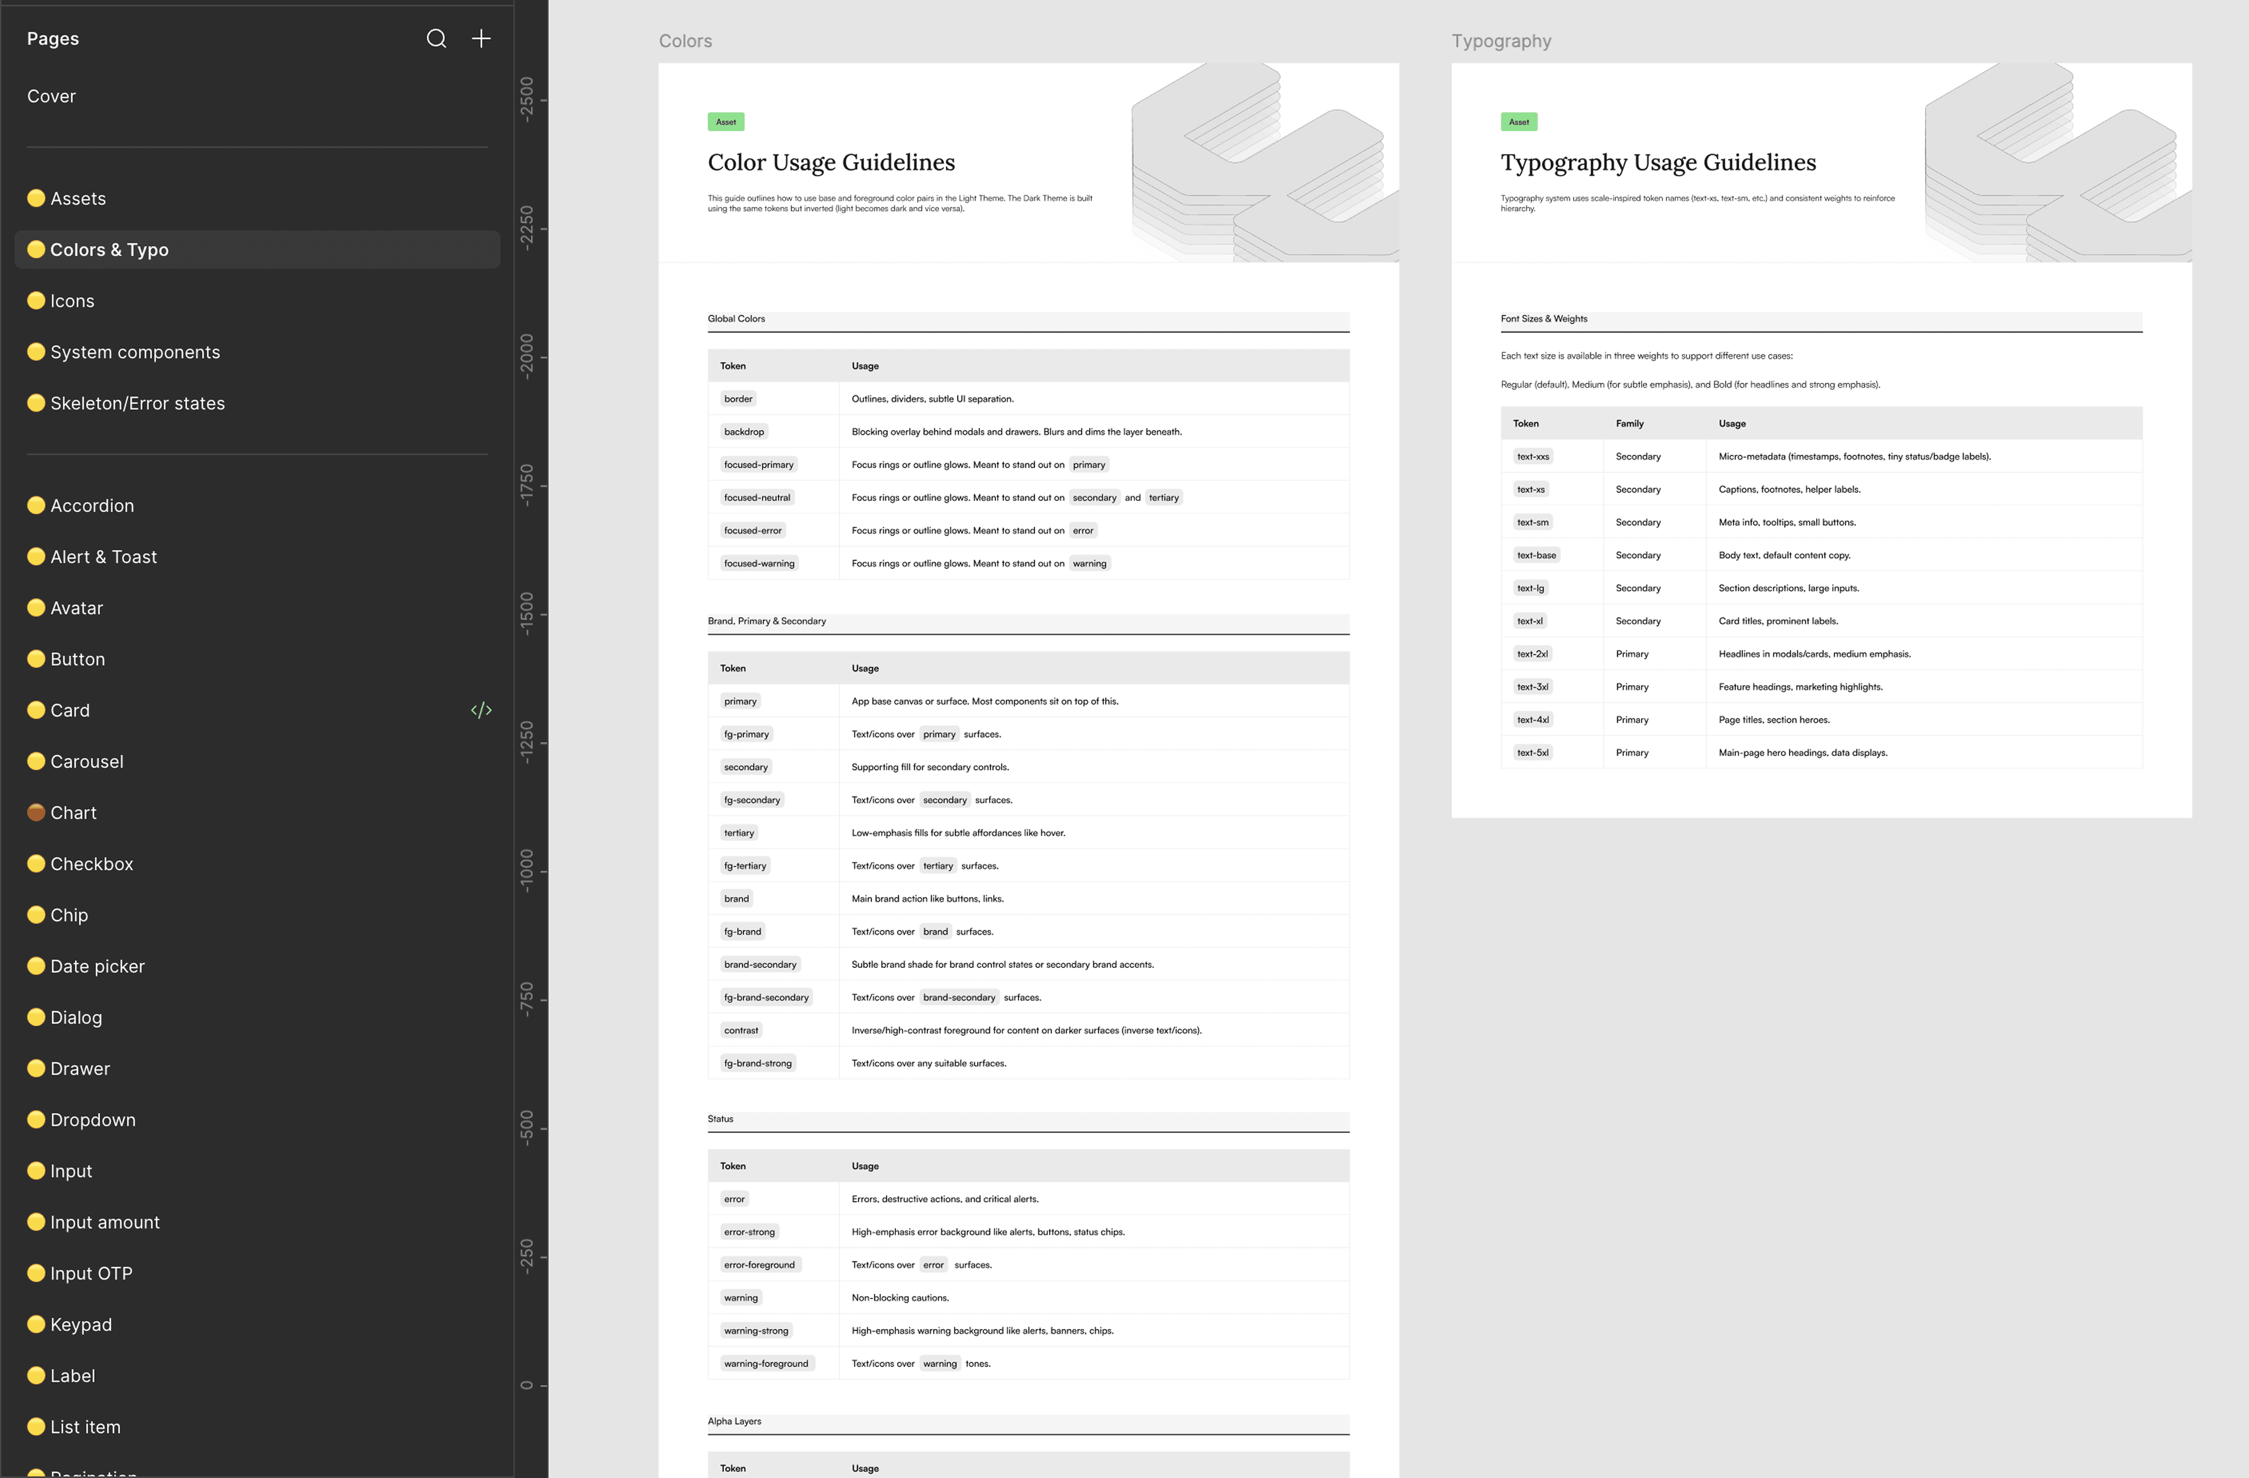Go to the Icons page
2249x1478 pixels.
[x=257, y=301]
